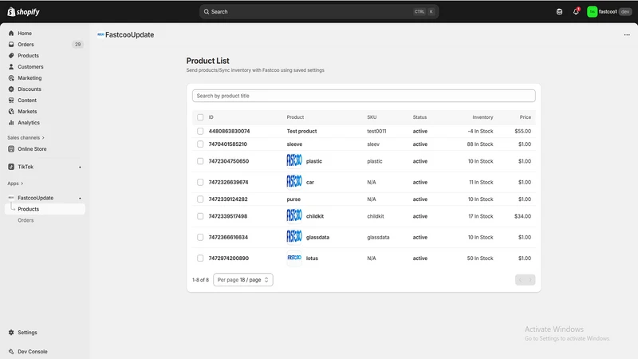Expand the Apps section
Screen dimensions: 638x359
tap(15, 183)
